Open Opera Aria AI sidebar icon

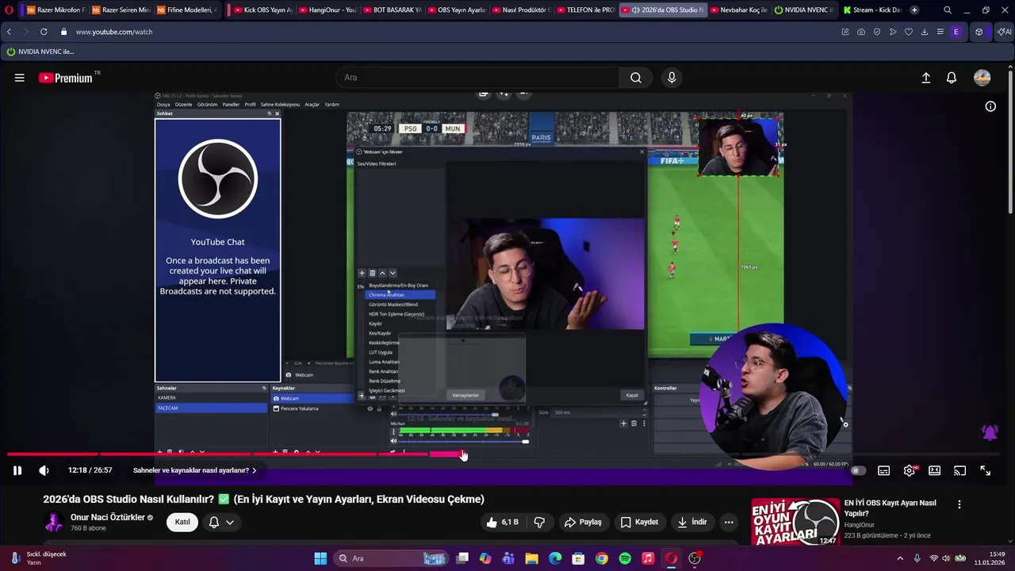pyautogui.click(x=1004, y=32)
